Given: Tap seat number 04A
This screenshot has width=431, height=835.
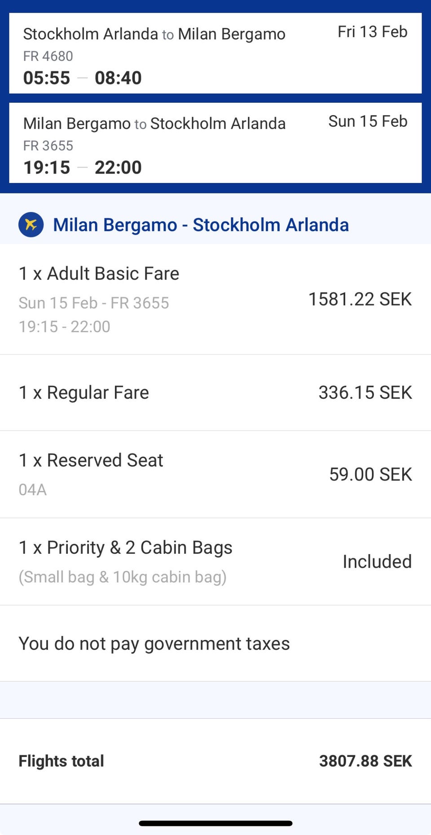Looking at the screenshot, I should point(33,490).
